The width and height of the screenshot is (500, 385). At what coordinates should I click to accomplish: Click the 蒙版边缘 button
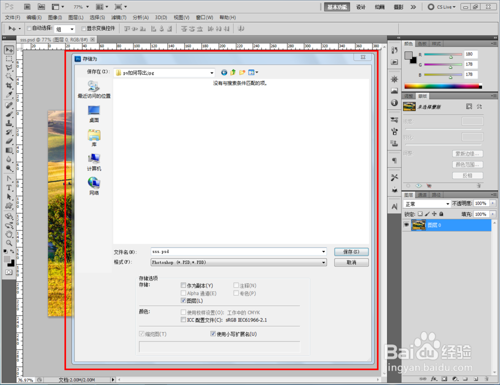click(x=467, y=153)
